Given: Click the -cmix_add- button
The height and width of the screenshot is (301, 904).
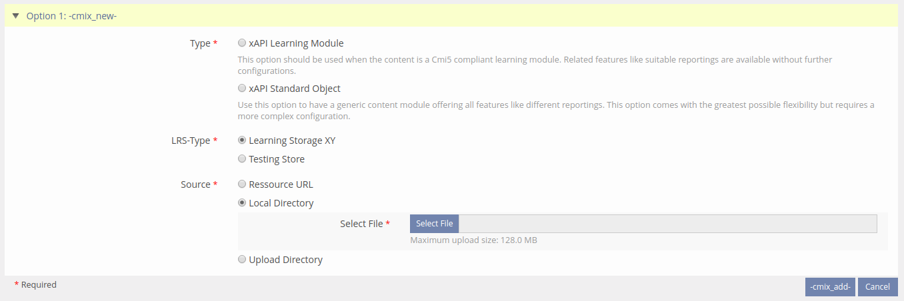Looking at the screenshot, I should click(829, 287).
